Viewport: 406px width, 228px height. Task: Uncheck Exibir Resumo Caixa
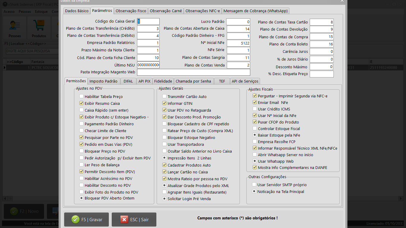81,103
